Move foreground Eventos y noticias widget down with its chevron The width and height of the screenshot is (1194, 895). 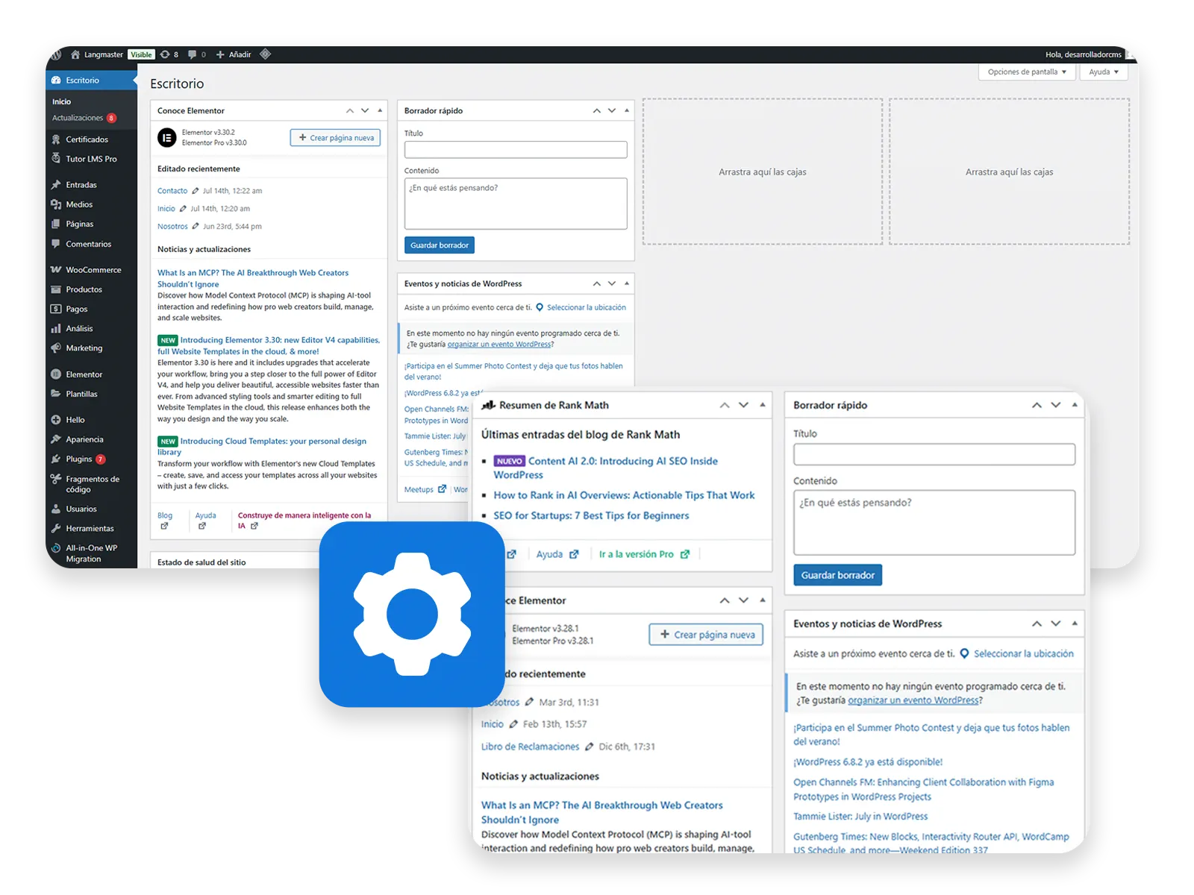[x=1056, y=624]
